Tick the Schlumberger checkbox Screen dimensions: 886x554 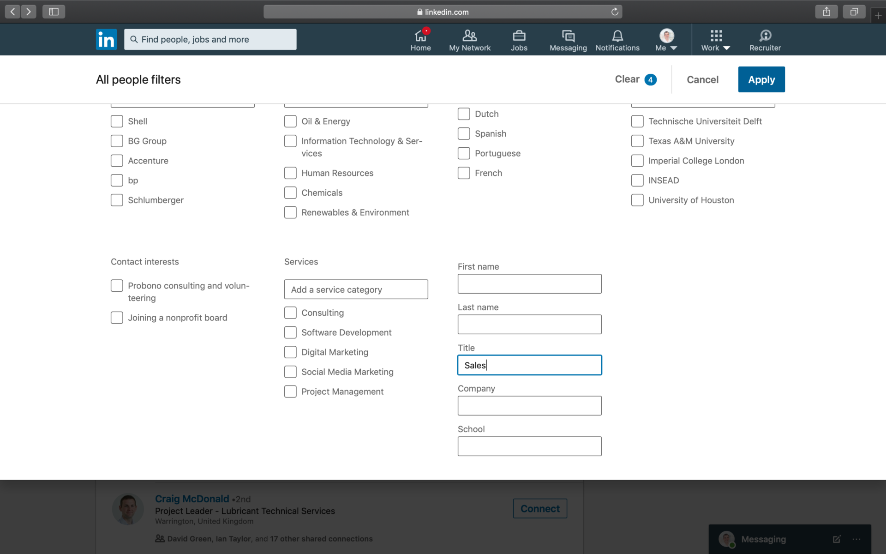(x=117, y=200)
